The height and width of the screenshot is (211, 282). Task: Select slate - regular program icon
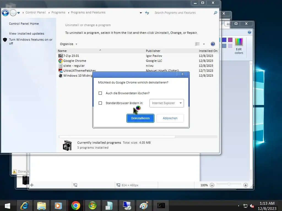coord(60,66)
